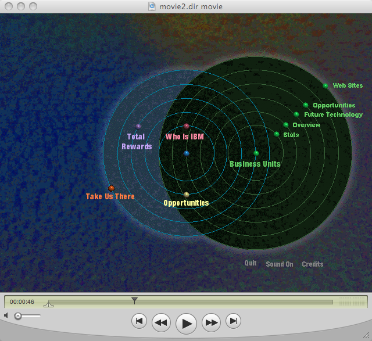
Task: Click the green Overview sphere
Action: pyautogui.click(x=286, y=125)
